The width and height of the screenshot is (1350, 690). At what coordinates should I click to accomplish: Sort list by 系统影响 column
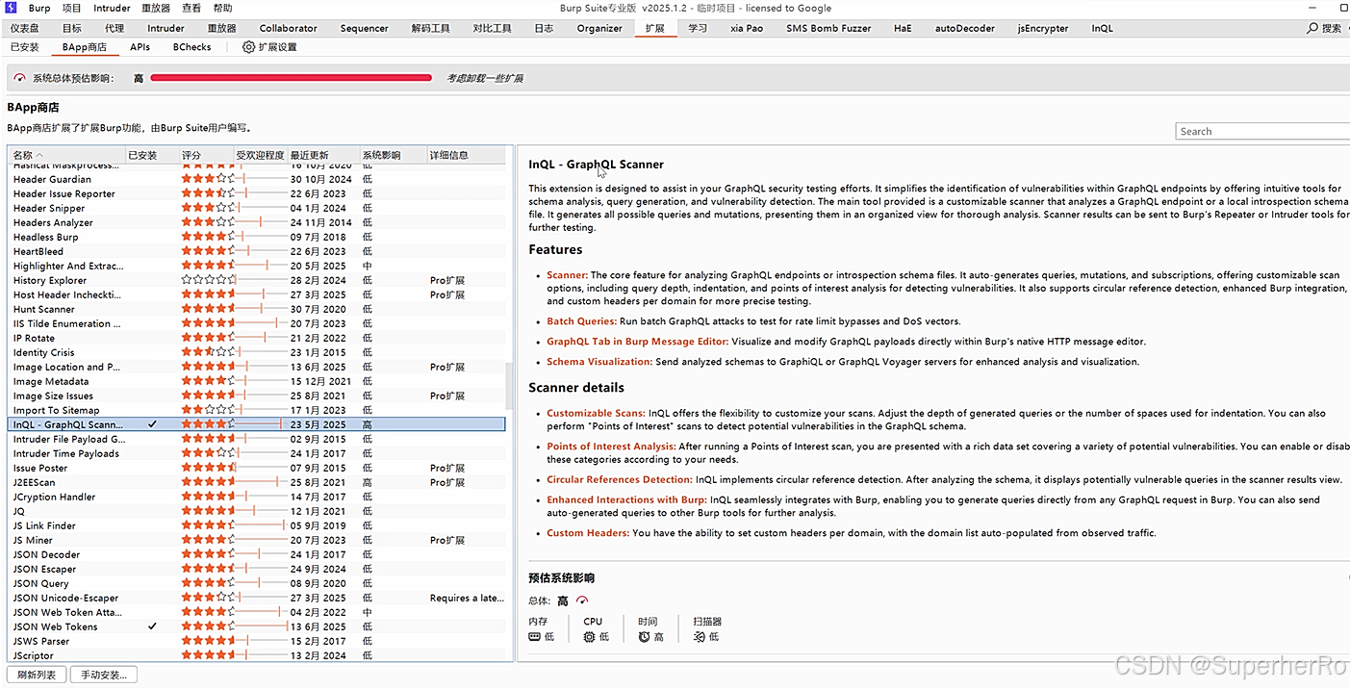[394, 155]
